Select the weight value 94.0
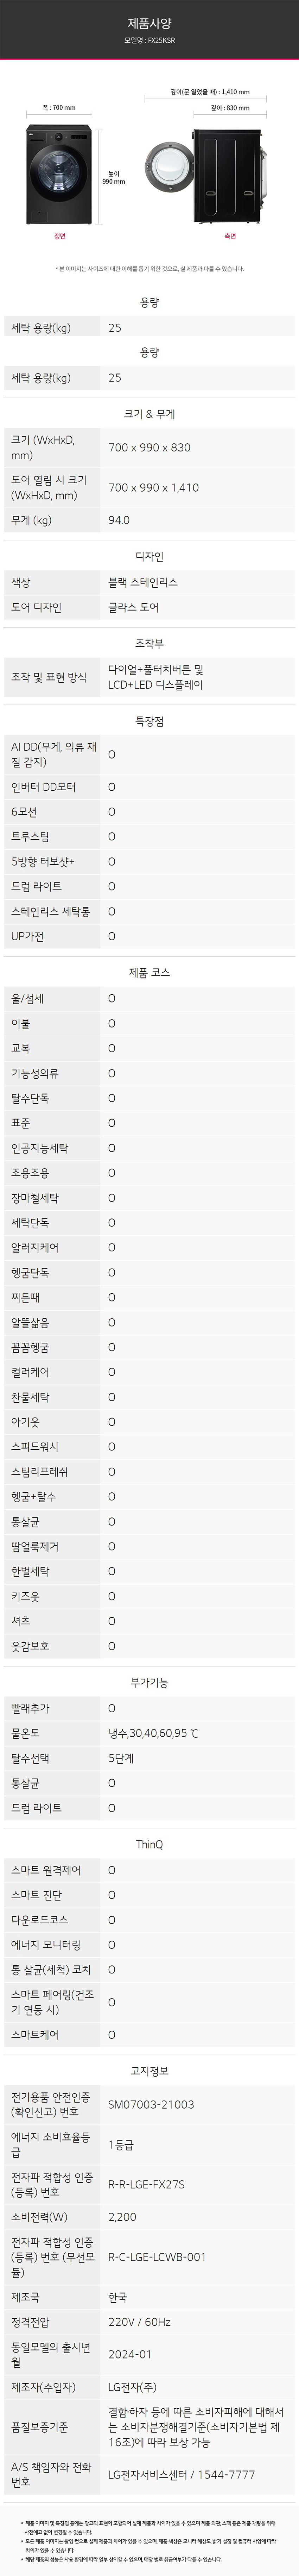This screenshot has height=2576, width=299. pos(119,520)
